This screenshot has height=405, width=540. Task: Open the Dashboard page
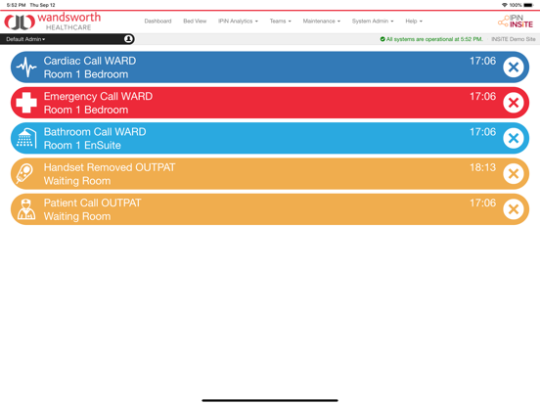click(157, 21)
